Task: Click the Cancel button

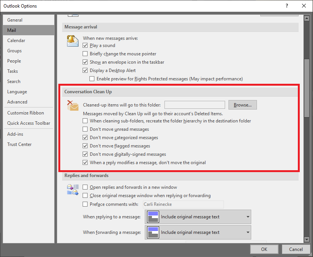Action: pos(296,249)
